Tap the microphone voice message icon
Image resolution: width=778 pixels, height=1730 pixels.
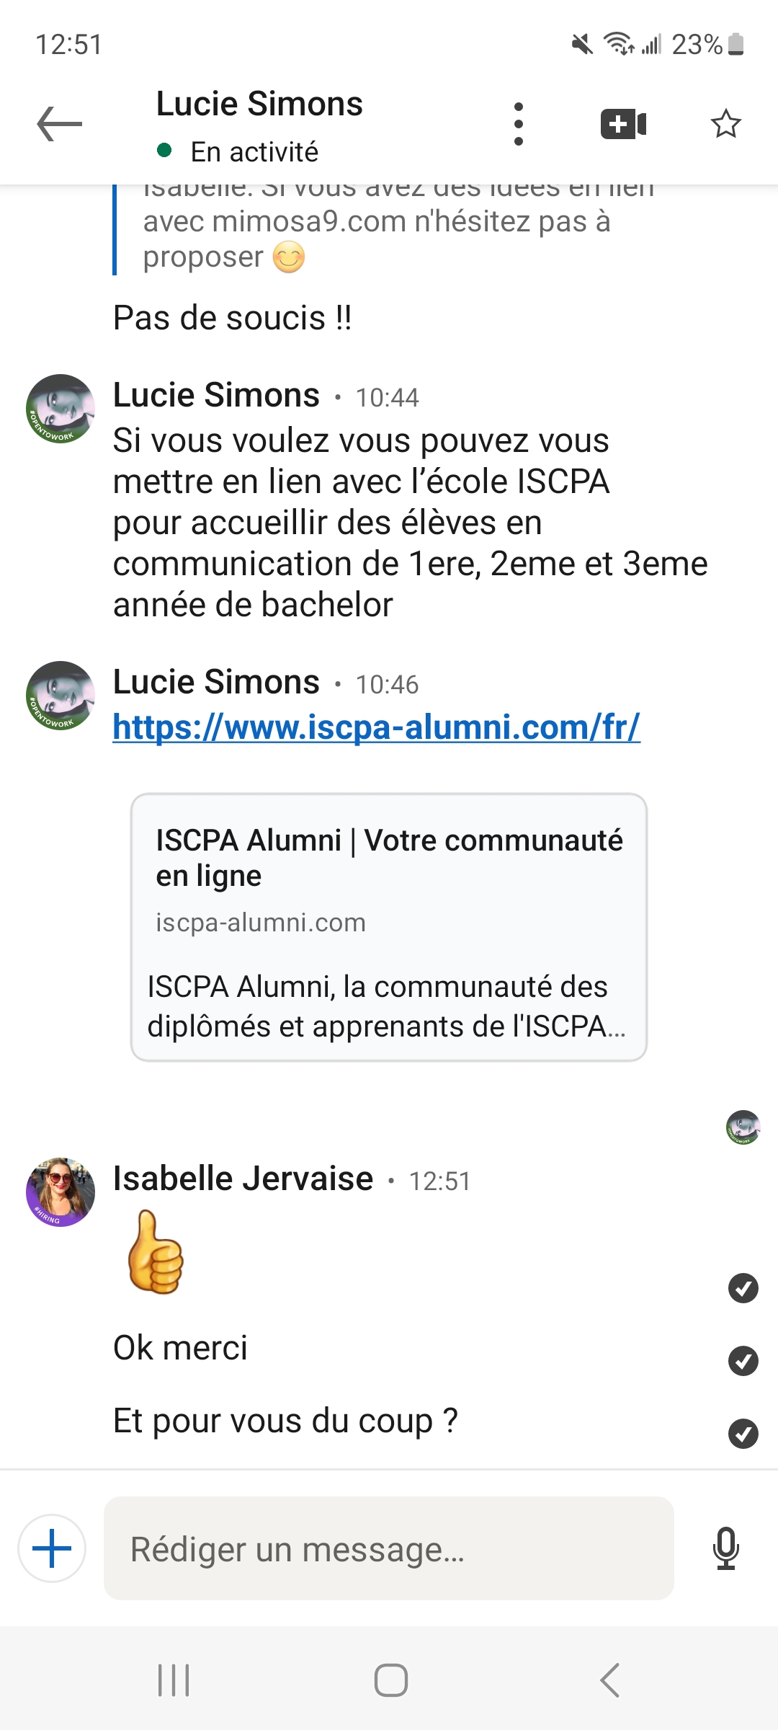coord(725,1548)
